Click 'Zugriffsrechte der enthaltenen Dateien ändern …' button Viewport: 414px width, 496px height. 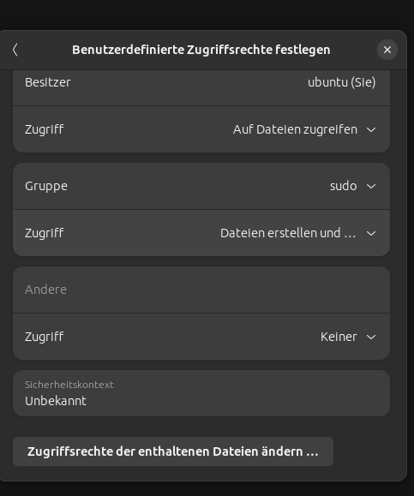pyautogui.click(x=173, y=451)
